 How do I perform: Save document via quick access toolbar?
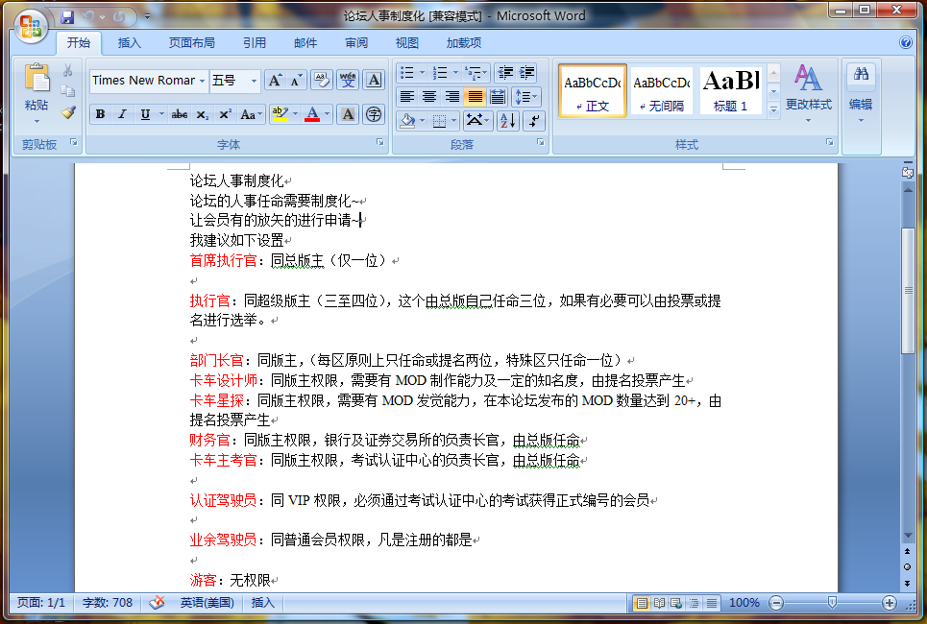tap(67, 16)
